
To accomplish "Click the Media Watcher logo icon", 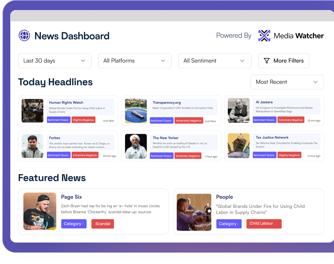I will click(264, 36).
